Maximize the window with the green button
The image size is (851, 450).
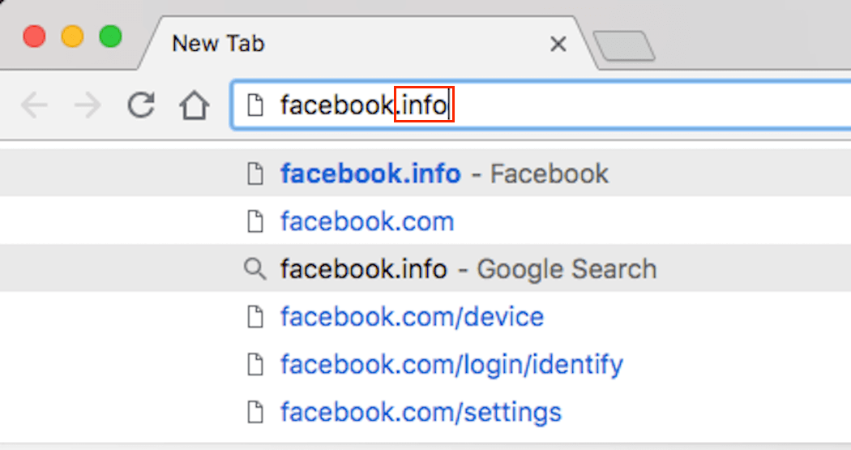point(110,36)
